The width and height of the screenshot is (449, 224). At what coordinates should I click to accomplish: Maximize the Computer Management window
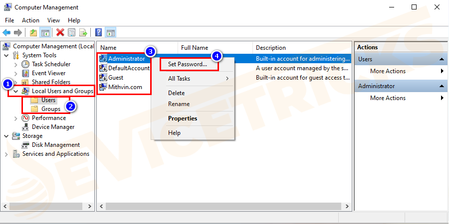coord(414,7)
